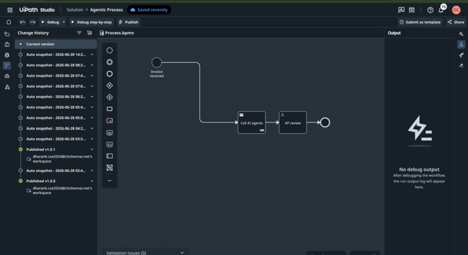468x255 pixels.
Task: Open more palette tools ellipsis
Action: [110, 180]
